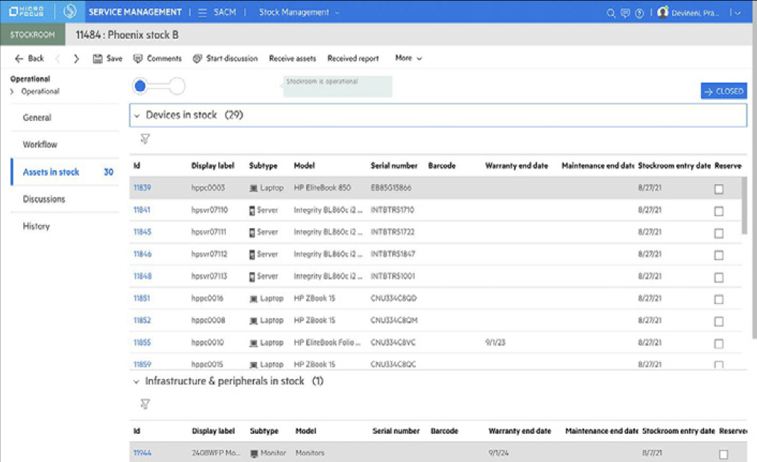757x462 pixels.
Task: Reserve the 2408WFP monitor
Action: point(719,452)
